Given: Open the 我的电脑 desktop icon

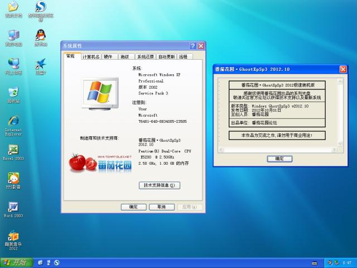Looking at the screenshot, I should tap(13, 35).
